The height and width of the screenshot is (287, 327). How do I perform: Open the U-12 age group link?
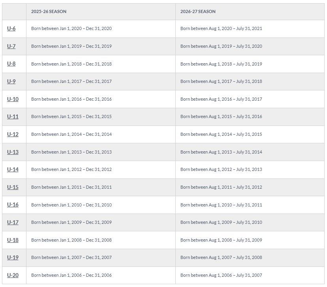coord(13,134)
